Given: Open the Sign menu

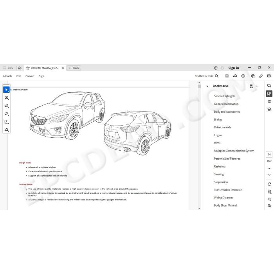Looking at the screenshot, I should (41, 76).
